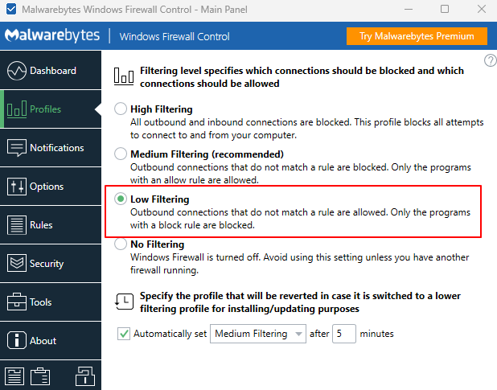The width and height of the screenshot is (497, 390).
Task: Click the open padlock icon
Action: 83,376
